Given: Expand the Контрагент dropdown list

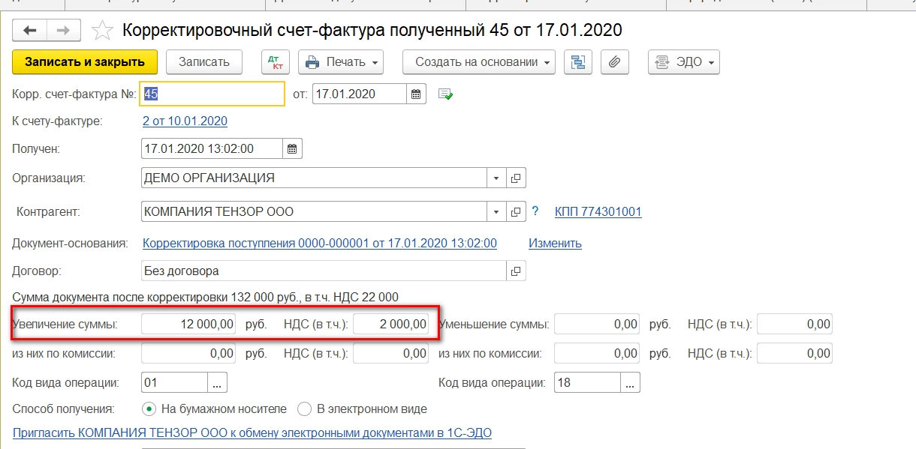Looking at the screenshot, I should click(x=497, y=212).
